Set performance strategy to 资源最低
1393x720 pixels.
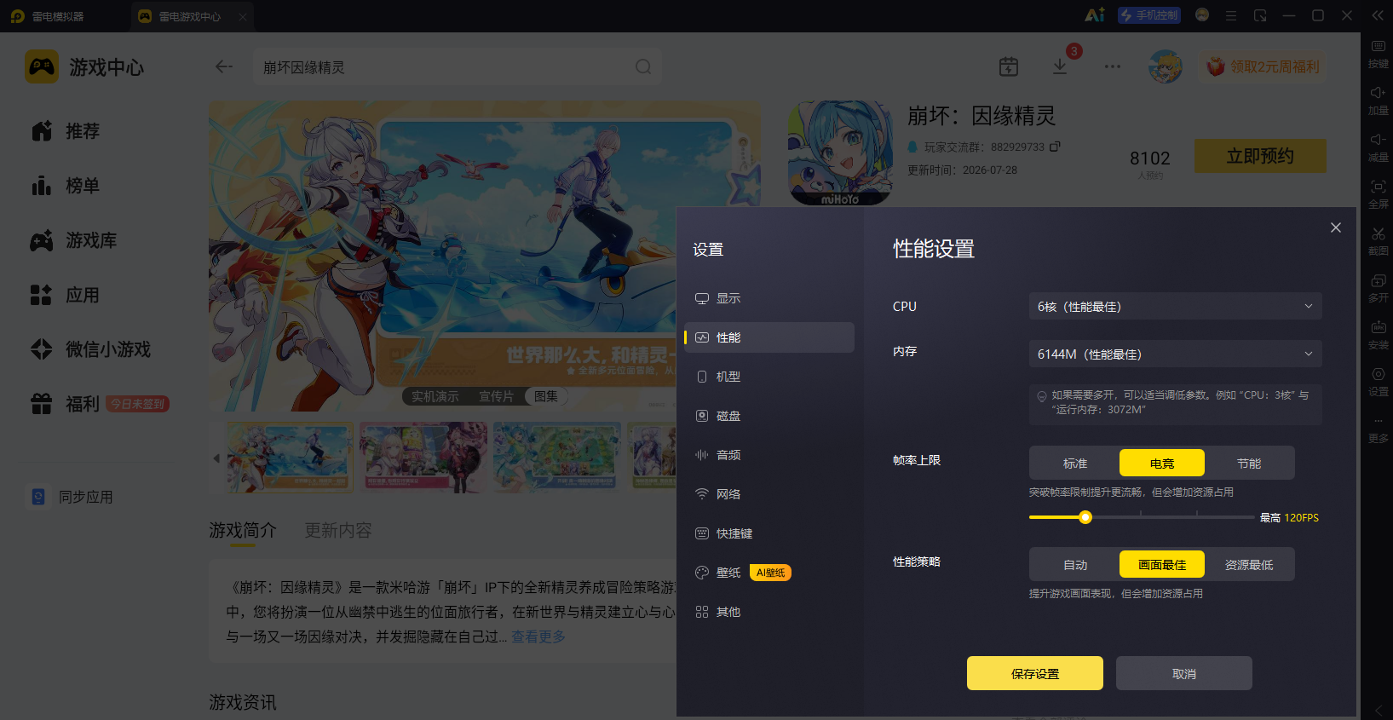coord(1249,564)
